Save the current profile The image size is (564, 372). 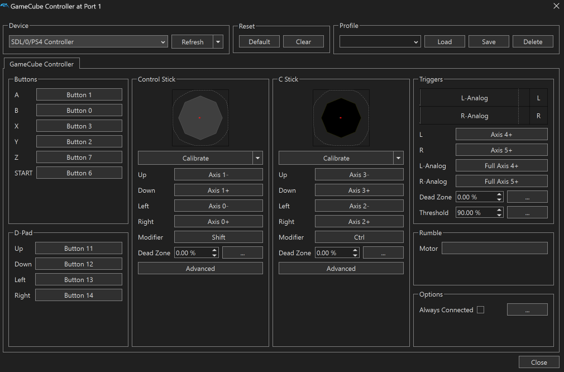[x=489, y=42]
